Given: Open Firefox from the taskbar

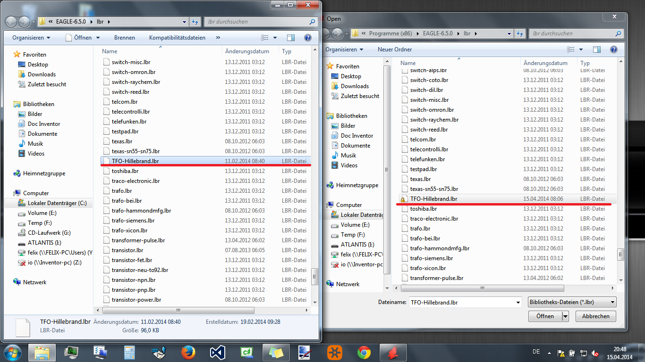Looking at the screenshot, I should [188, 352].
